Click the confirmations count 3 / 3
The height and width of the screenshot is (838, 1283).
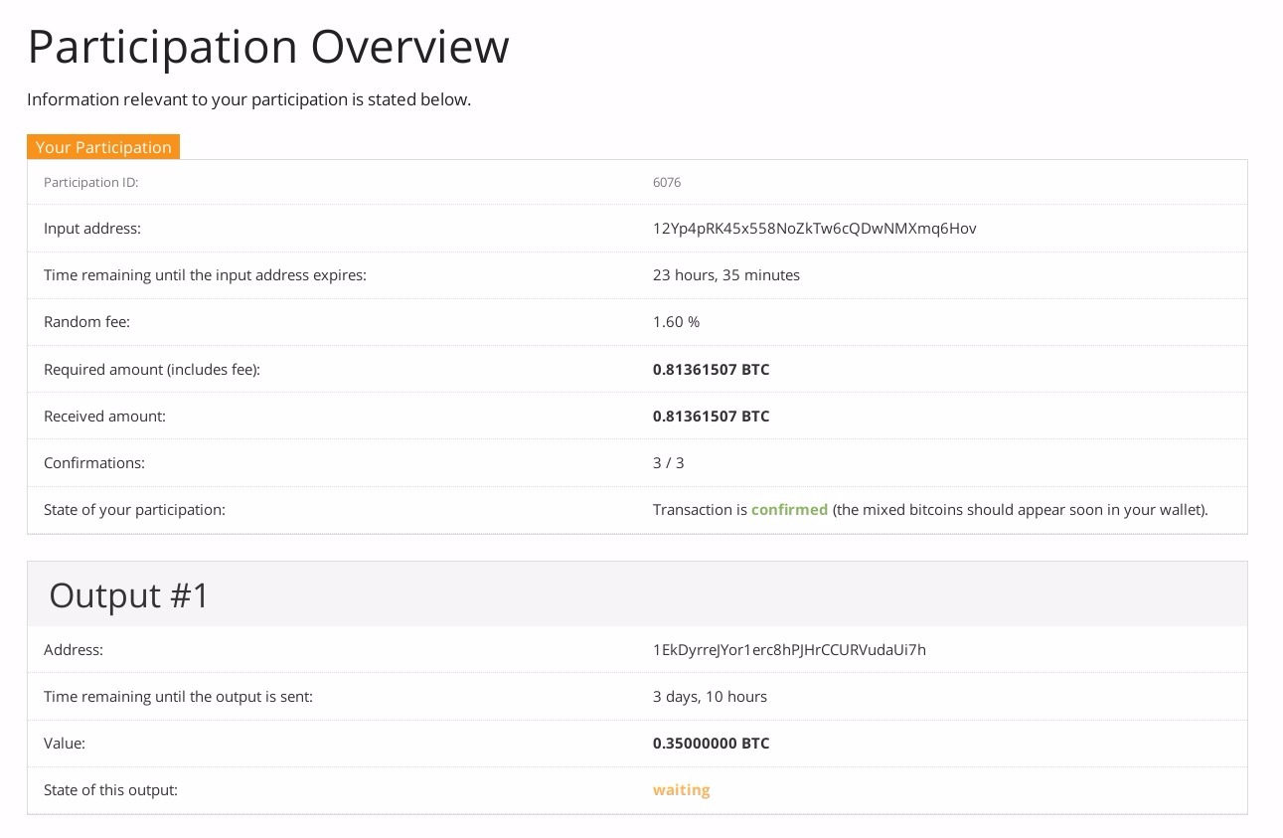[668, 463]
